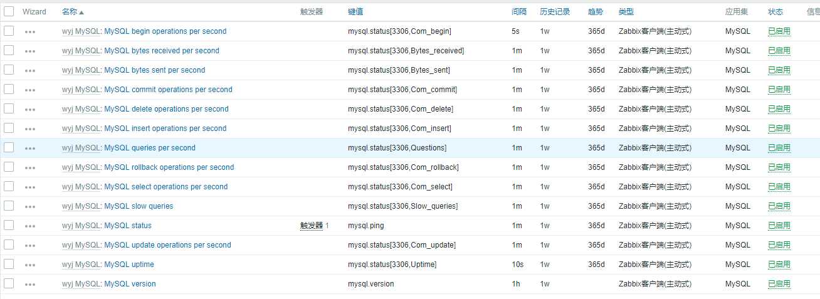820x299 pixels.
Task: Mark checkbox for MySQL queries per second
Action: [9, 147]
